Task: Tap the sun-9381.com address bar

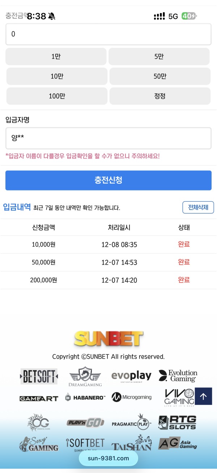Action: point(108,458)
